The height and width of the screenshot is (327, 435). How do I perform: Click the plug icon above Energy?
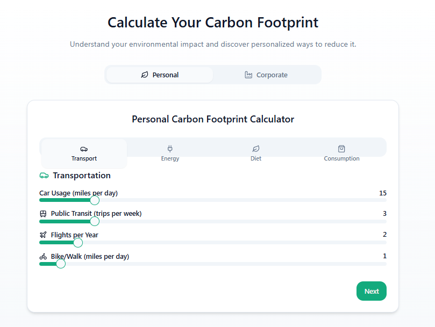pyautogui.click(x=170, y=149)
